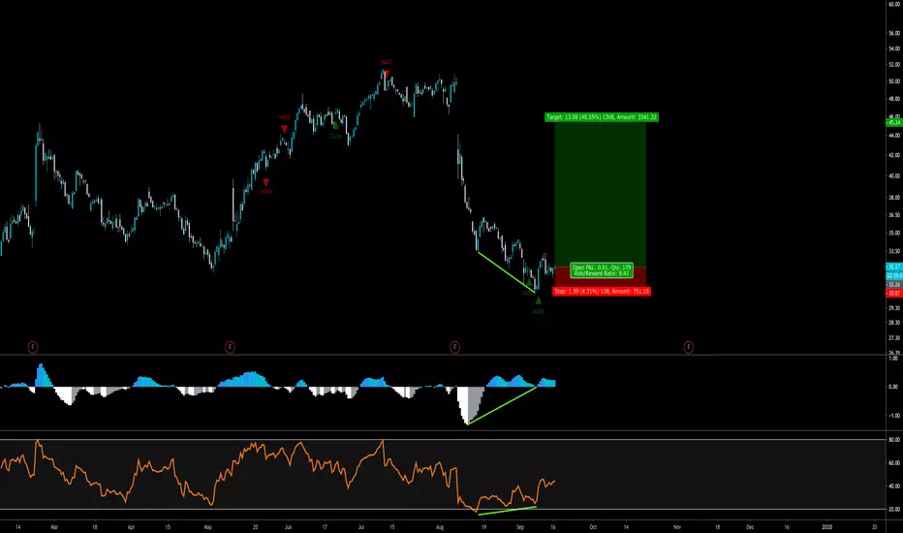Select the red MACD sell arrow before June
The height and width of the screenshot is (533, 903).
(284, 129)
